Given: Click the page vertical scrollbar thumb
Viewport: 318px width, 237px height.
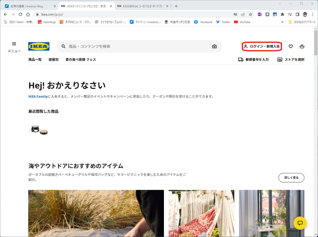Looking at the screenshot, I should coord(316,43).
